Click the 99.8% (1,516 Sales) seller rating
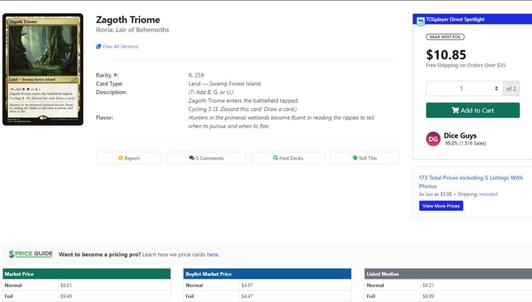Screen dimensions: 532x302 tap(465, 143)
